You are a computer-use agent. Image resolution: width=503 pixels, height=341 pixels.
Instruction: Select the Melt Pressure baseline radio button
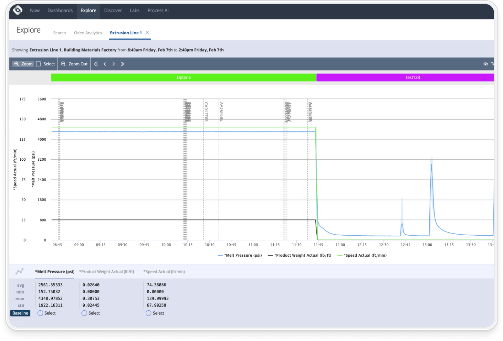pos(40,313)
